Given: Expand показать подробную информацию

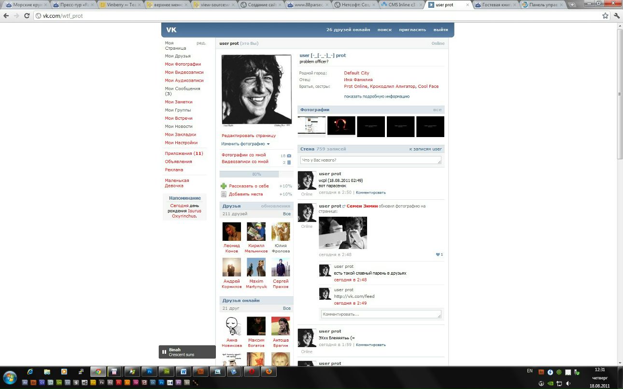Looking at the screenshot, I should tap(376, 96).
